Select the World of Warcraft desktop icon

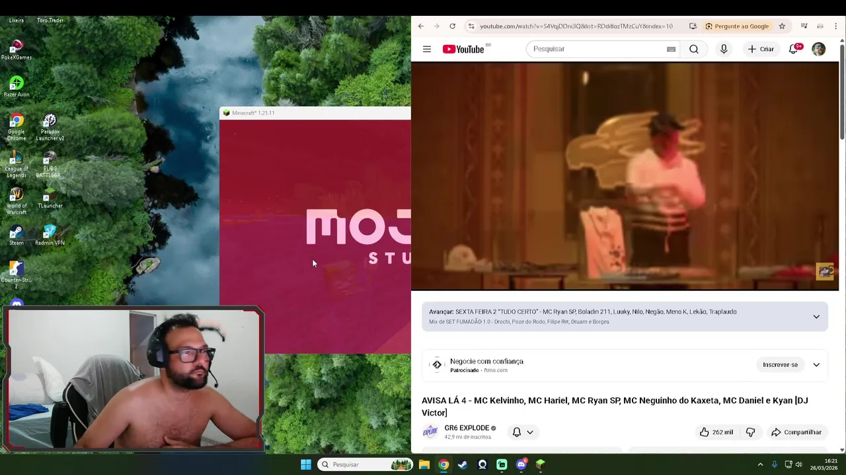(x=17, y=201)
